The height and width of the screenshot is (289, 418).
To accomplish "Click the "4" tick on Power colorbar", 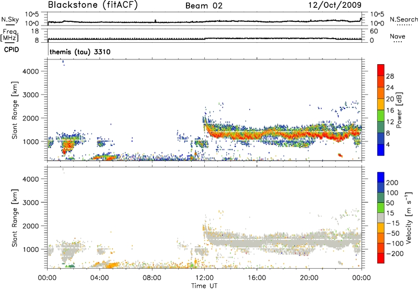I will (x=388, y=144).
